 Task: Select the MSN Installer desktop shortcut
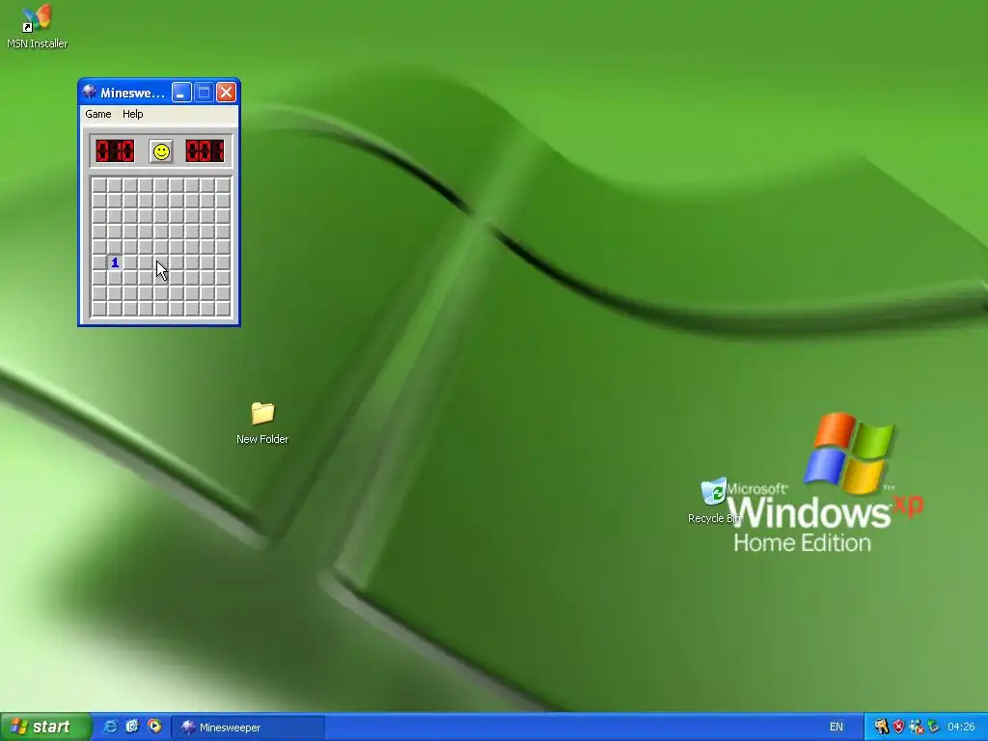click(x=37, y=26)
